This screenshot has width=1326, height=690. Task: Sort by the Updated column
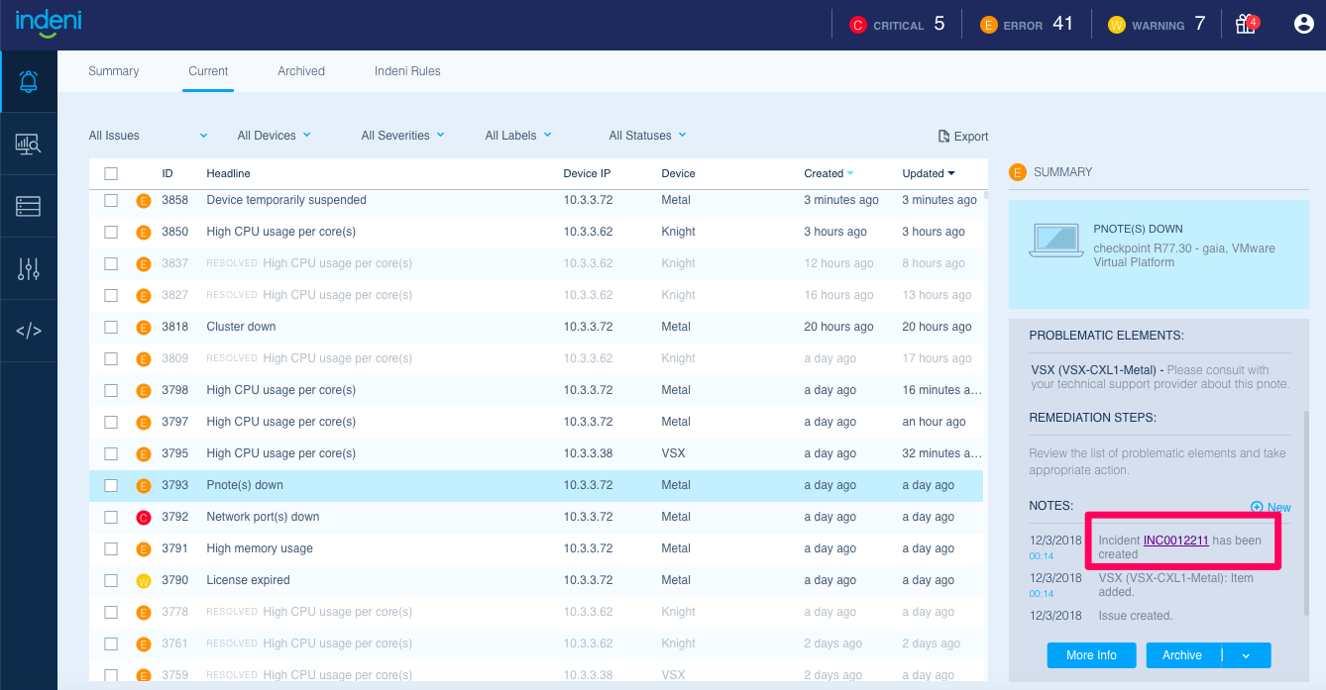tap(929, 173)
